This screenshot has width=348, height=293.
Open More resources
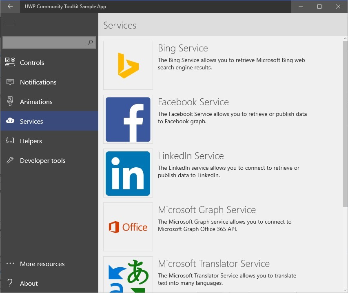pyautogui.click(x=49, y=264)
